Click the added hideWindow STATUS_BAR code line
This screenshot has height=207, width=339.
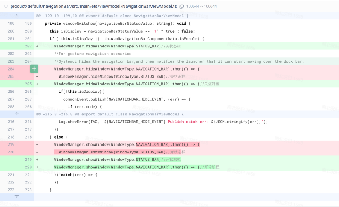pos(107,46)
